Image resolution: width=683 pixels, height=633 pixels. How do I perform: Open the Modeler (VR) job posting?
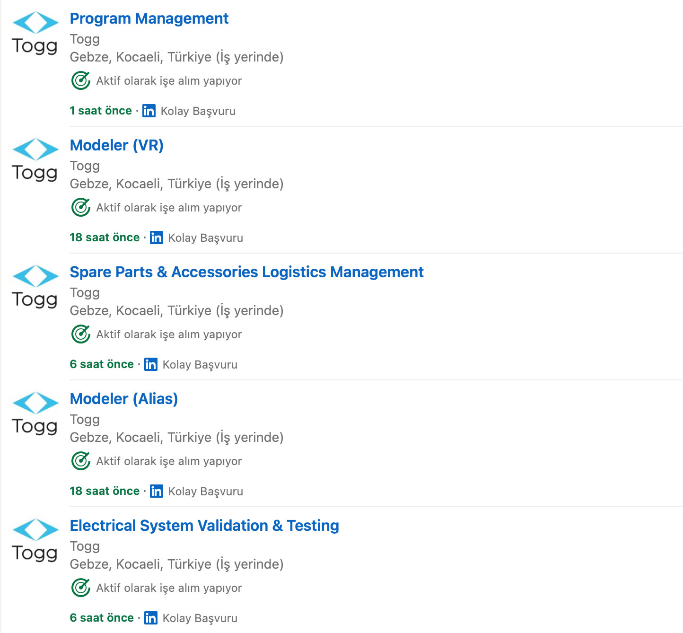[116, 145]
